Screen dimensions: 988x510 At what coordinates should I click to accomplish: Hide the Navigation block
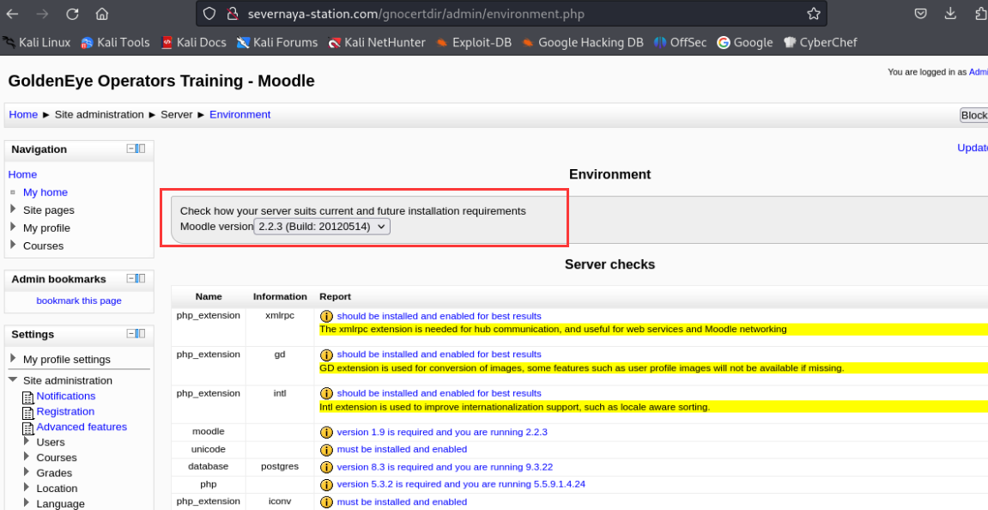coord(131,149)
